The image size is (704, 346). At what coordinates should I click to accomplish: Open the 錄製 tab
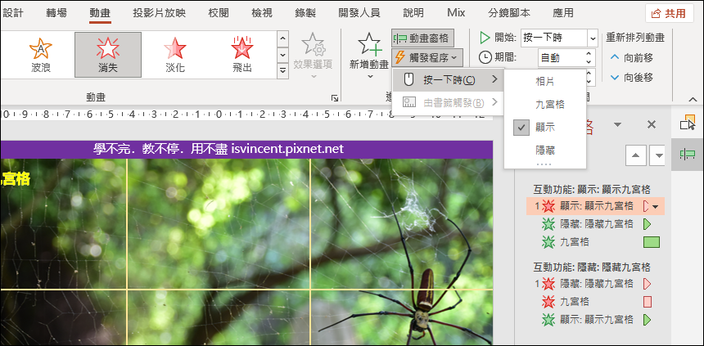point(305,13)
